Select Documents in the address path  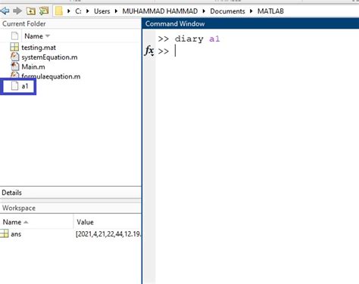click(x=227, y=11)
